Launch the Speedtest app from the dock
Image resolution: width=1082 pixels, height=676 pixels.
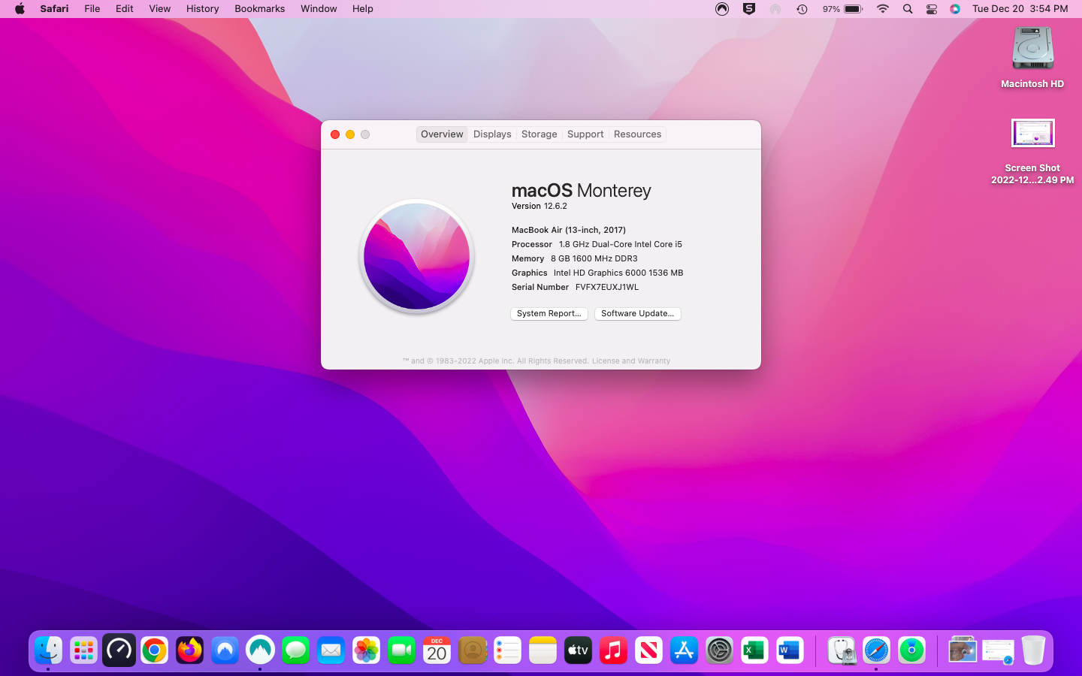[x=119, y=650]
